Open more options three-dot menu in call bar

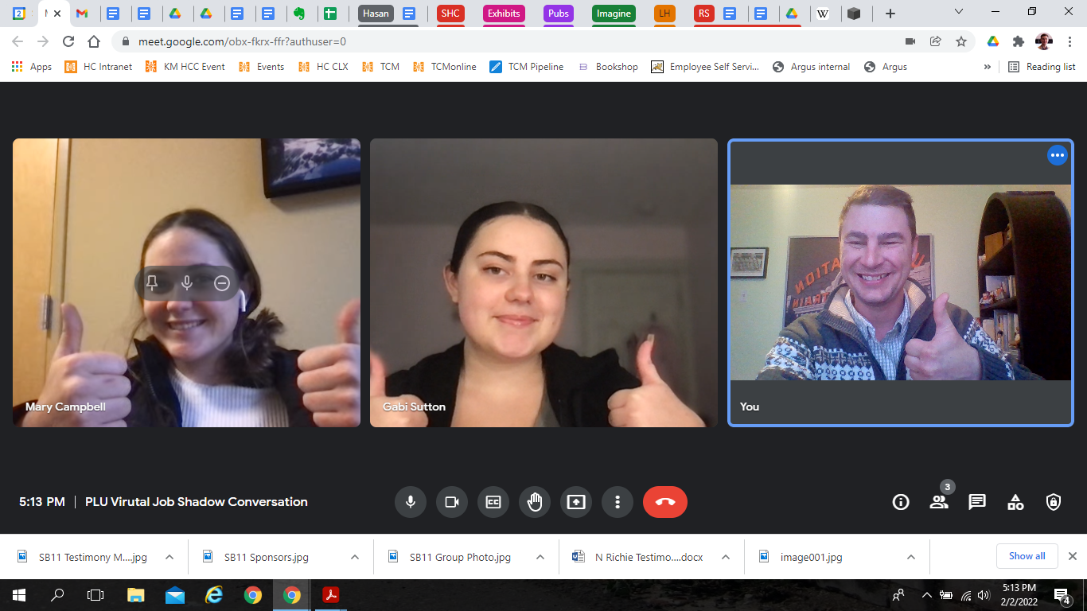[x=618, y=502]
